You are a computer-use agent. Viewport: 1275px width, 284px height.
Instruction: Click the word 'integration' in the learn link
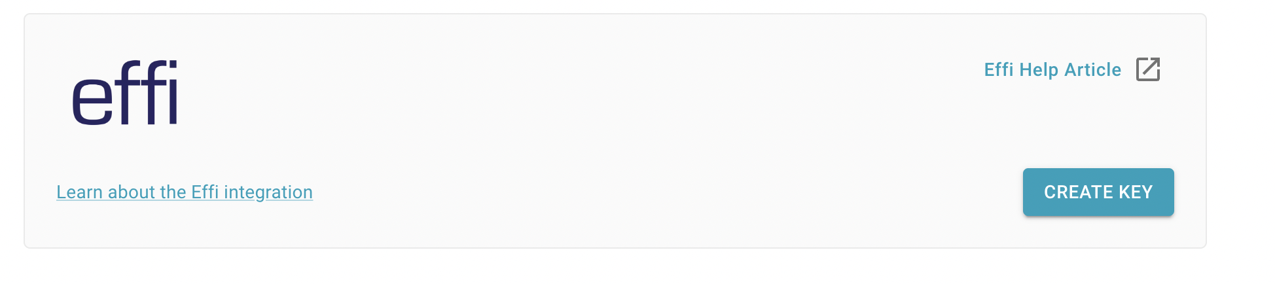click(268, 192)
